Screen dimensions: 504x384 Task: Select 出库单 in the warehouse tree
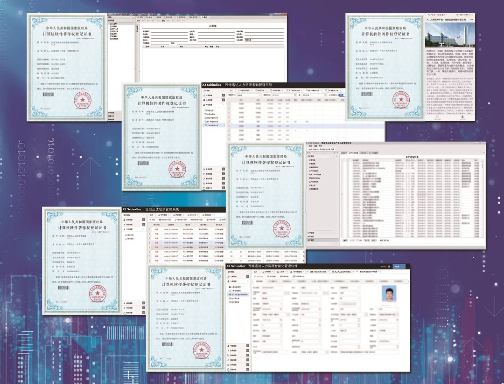coord(115,26)
